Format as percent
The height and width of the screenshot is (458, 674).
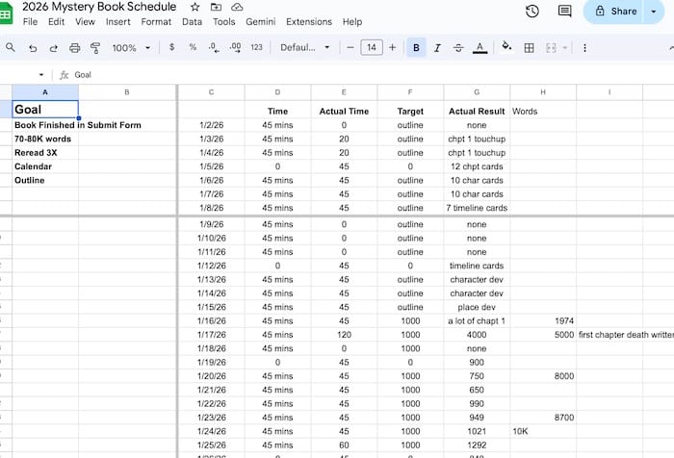[193, 47]
